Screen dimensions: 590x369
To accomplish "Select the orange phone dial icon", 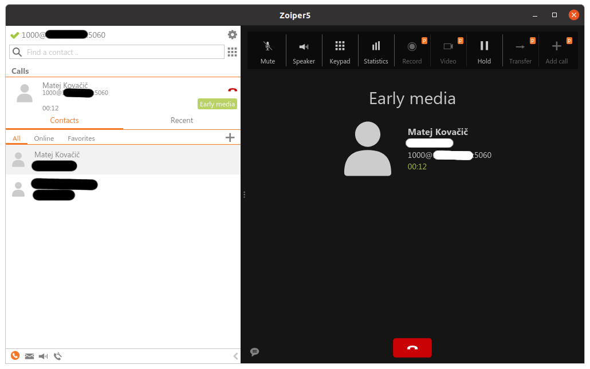I will (x=15, y=356).
